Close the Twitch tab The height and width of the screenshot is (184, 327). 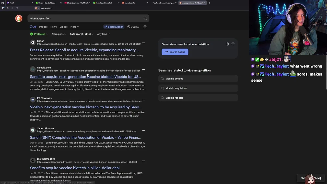coord(32,3)
